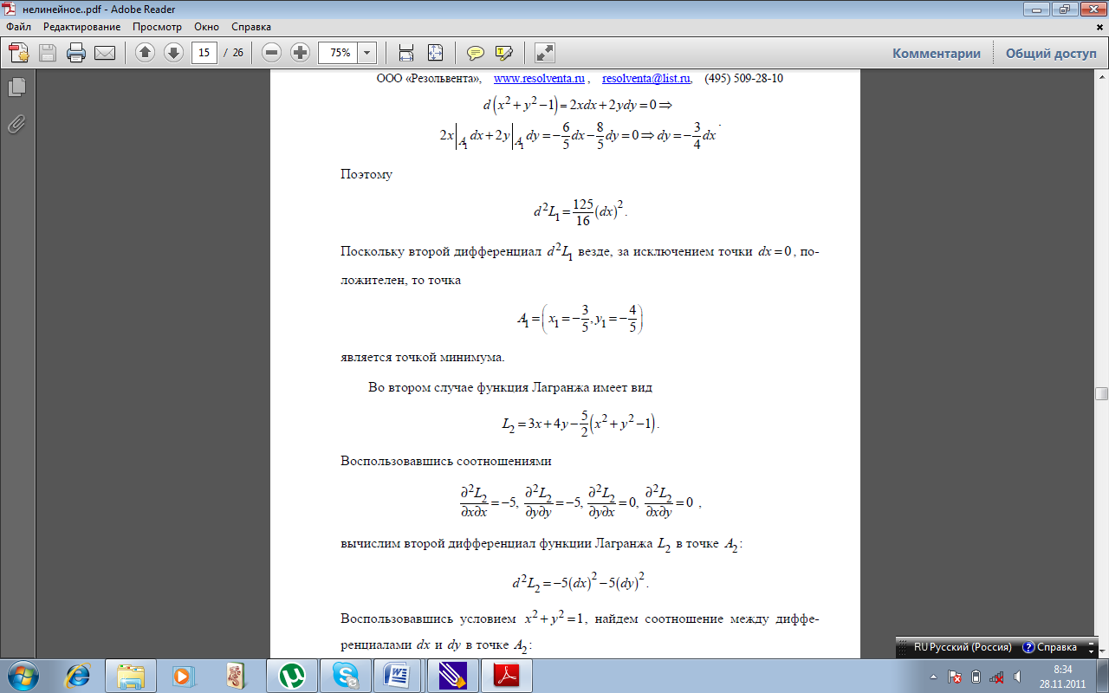Click the phone number (495) 509-28-10
The height and width of the screenshot is (693, 1109).
[x=743, y=78]
